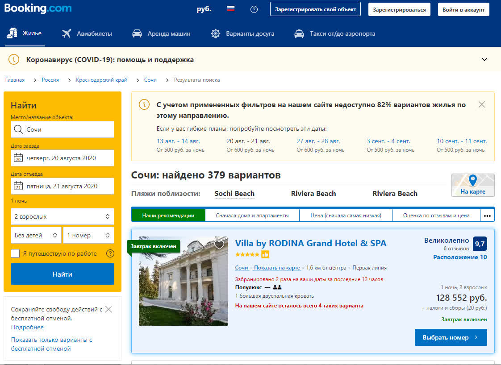Go to Краснодарский край breadcrumb
The height and width of the screenshot is (365, 501).
point(101,80)
